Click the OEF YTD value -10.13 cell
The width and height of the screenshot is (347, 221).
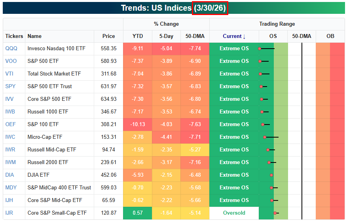tap(138, 124)
